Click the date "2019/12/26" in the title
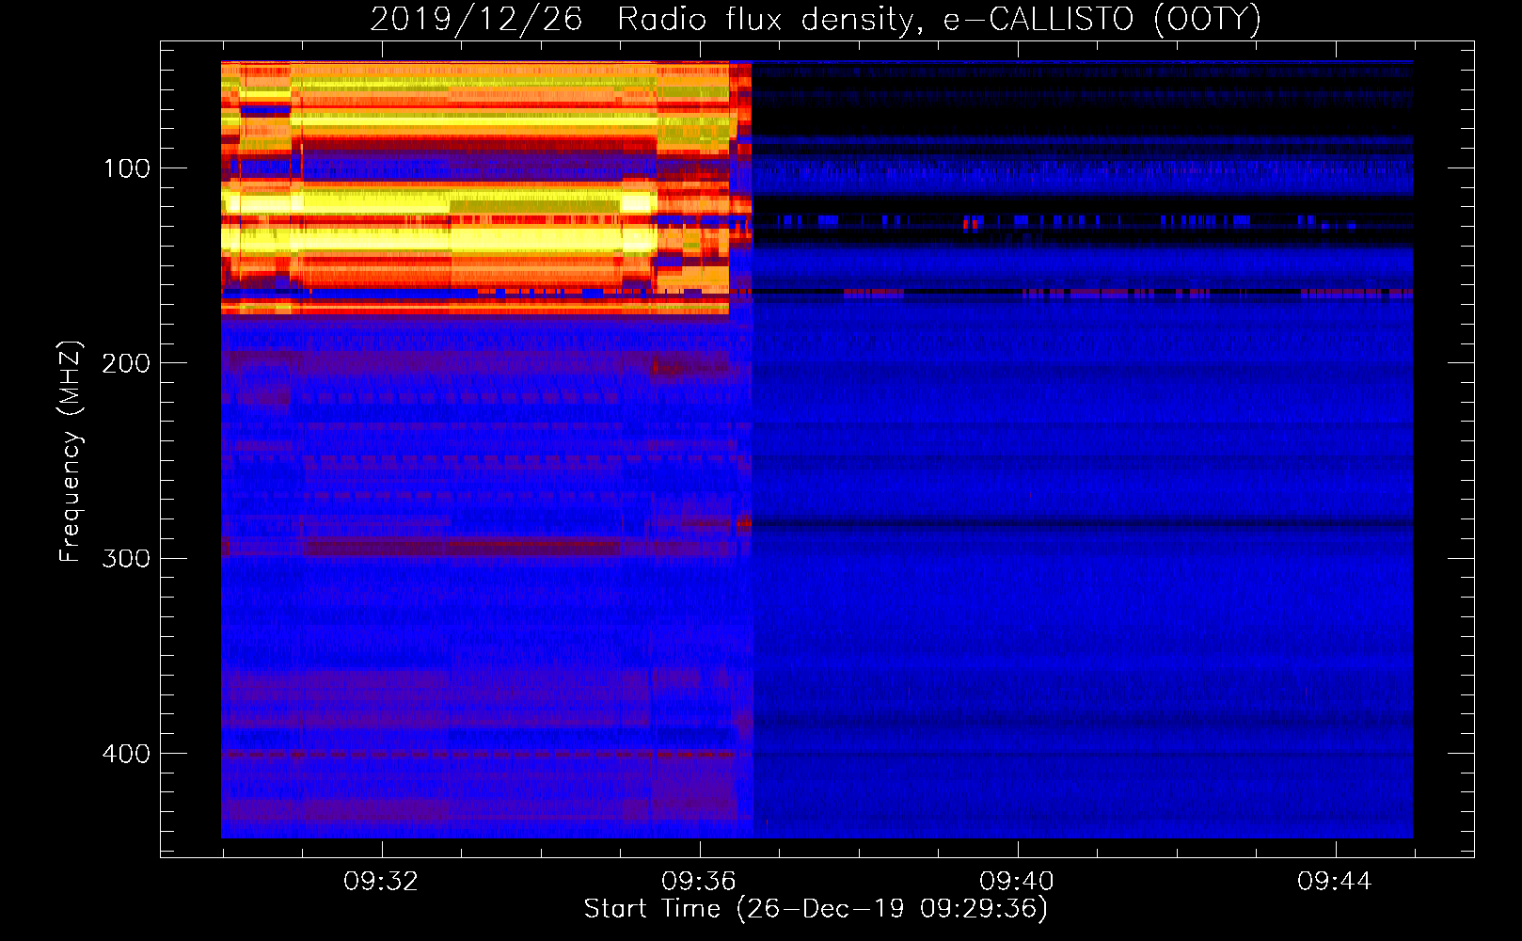 pyautogui.click(x=476, y=20)
